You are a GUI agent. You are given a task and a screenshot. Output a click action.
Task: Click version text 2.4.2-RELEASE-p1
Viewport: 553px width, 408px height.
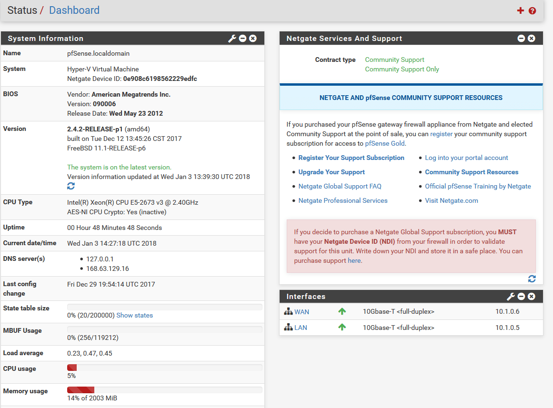point(95,129)
